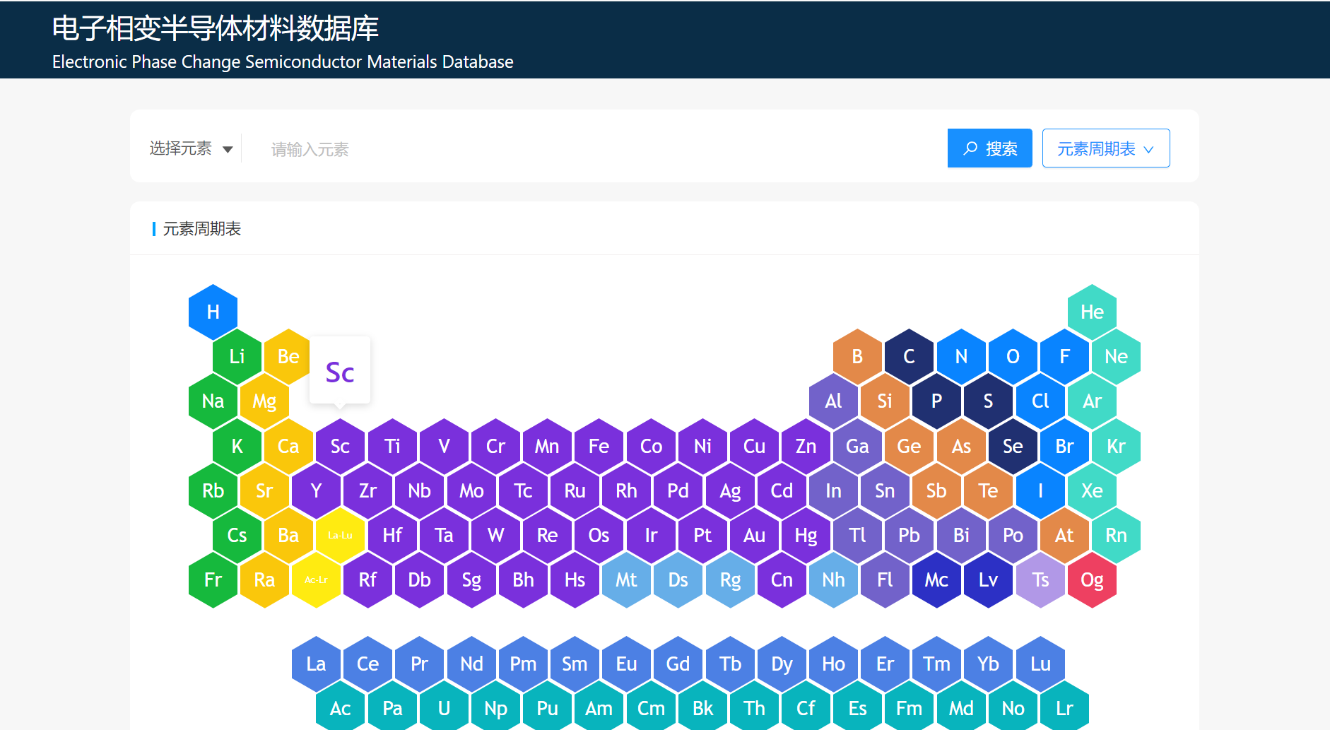The height and width of the screenshot is (730, 1330).
Task: Click the Chinese database title in header
Action: click(x=216, y=28)
